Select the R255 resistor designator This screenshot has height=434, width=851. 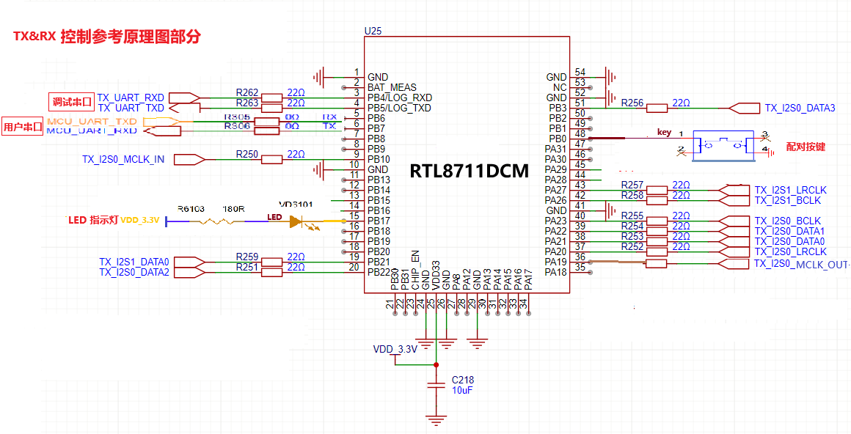coord(632,216)
